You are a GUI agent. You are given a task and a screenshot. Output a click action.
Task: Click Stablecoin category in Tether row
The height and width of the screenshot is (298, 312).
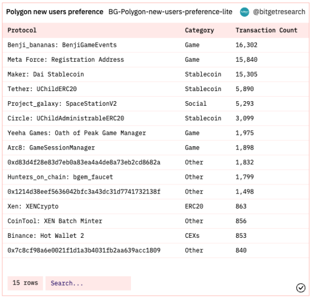(x=203, y=89)
